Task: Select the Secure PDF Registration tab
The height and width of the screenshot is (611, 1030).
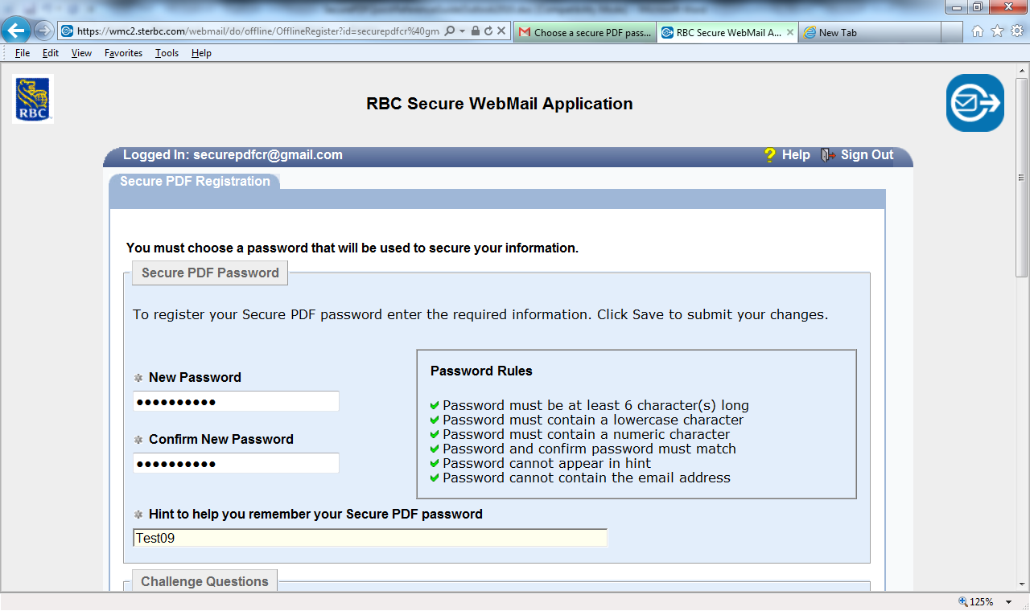Action: [x=195, y=182]
